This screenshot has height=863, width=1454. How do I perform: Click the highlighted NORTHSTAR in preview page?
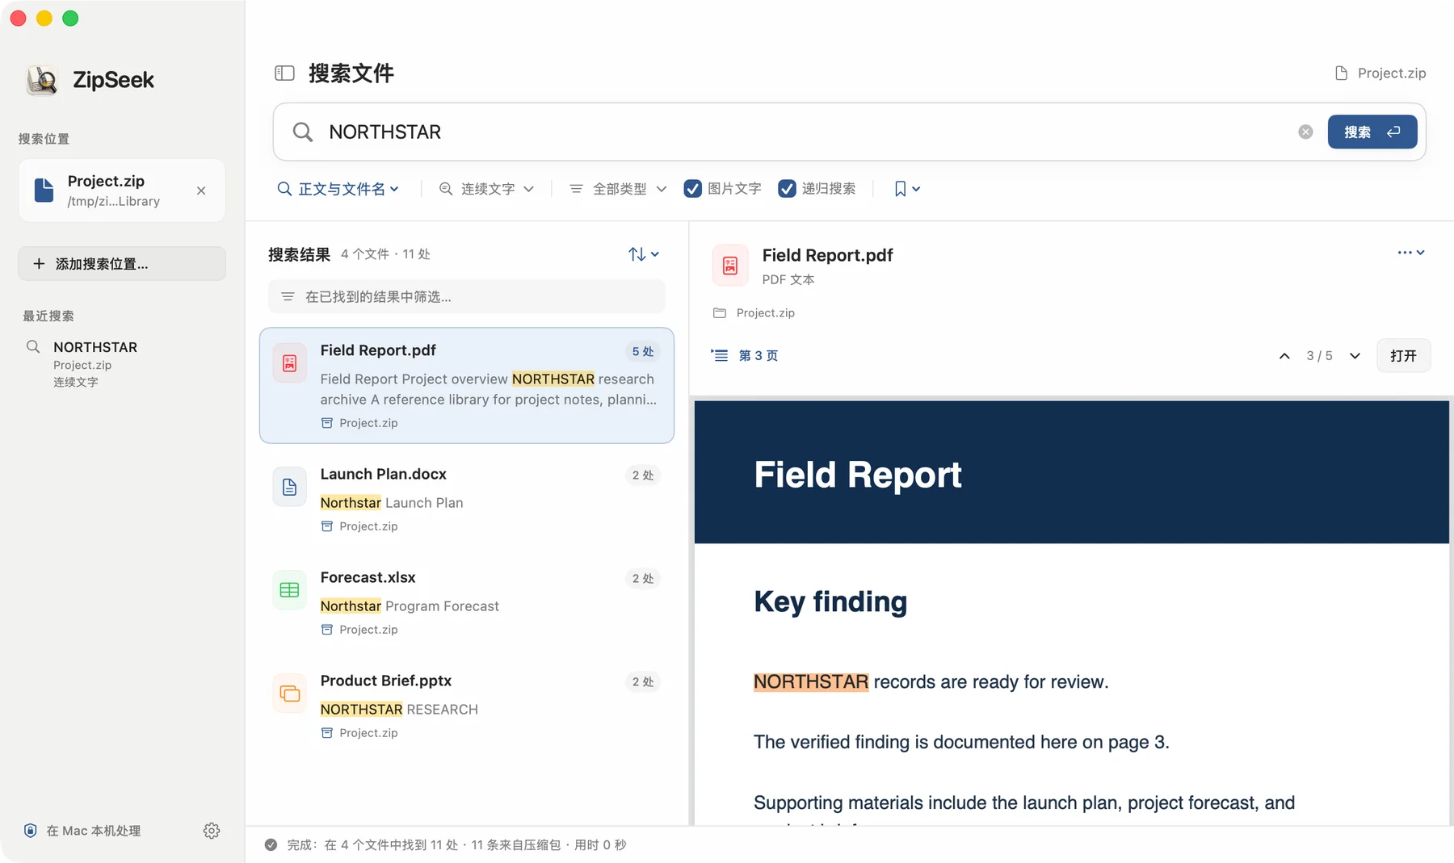click(811, 682)
